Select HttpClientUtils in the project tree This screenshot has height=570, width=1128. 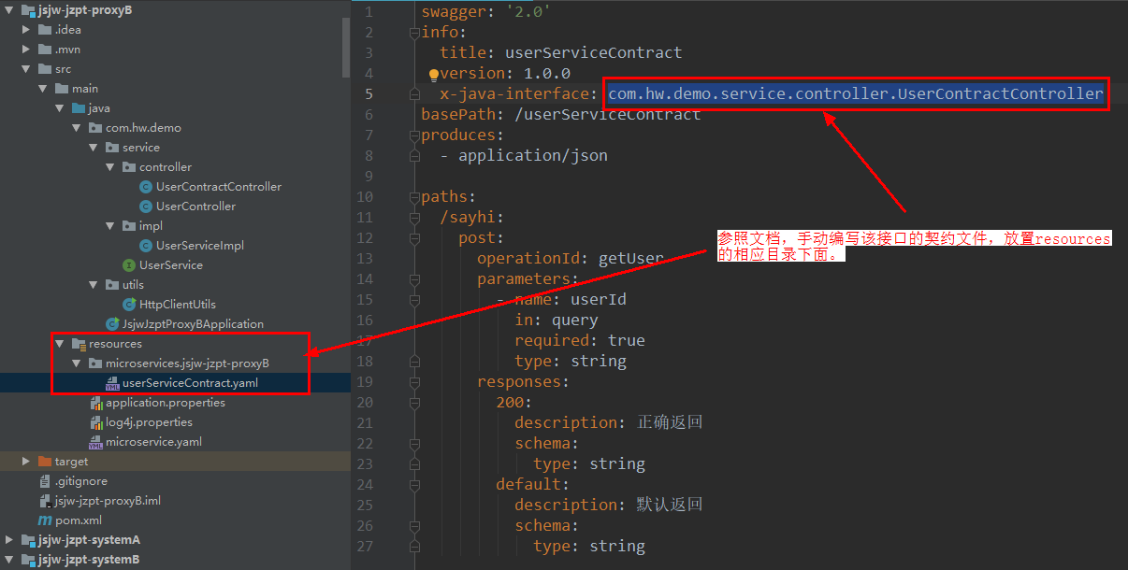click(x=177, y=304)
